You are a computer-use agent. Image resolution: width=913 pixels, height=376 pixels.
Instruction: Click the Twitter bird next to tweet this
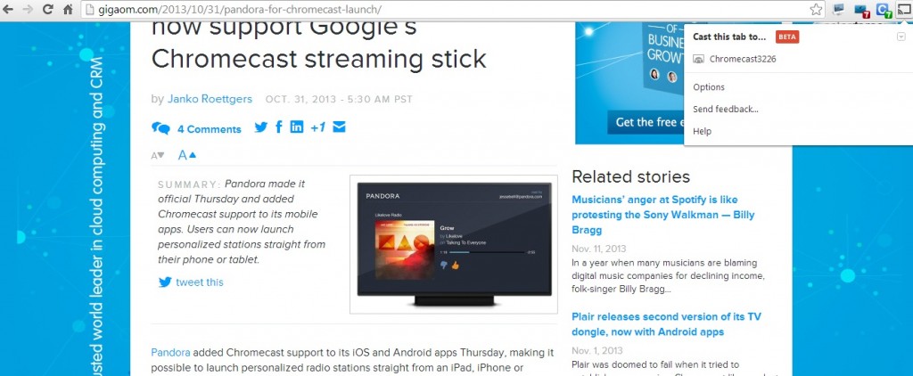click(x=165, y=282)
